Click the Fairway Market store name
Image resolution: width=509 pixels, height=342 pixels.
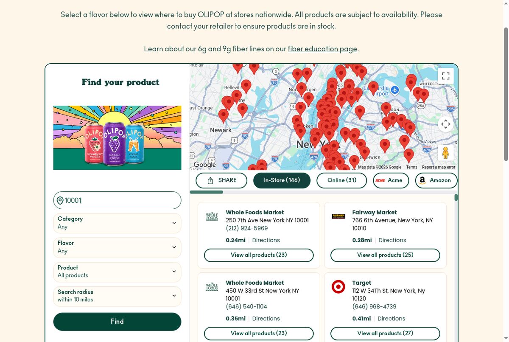[x=375, y=213]
